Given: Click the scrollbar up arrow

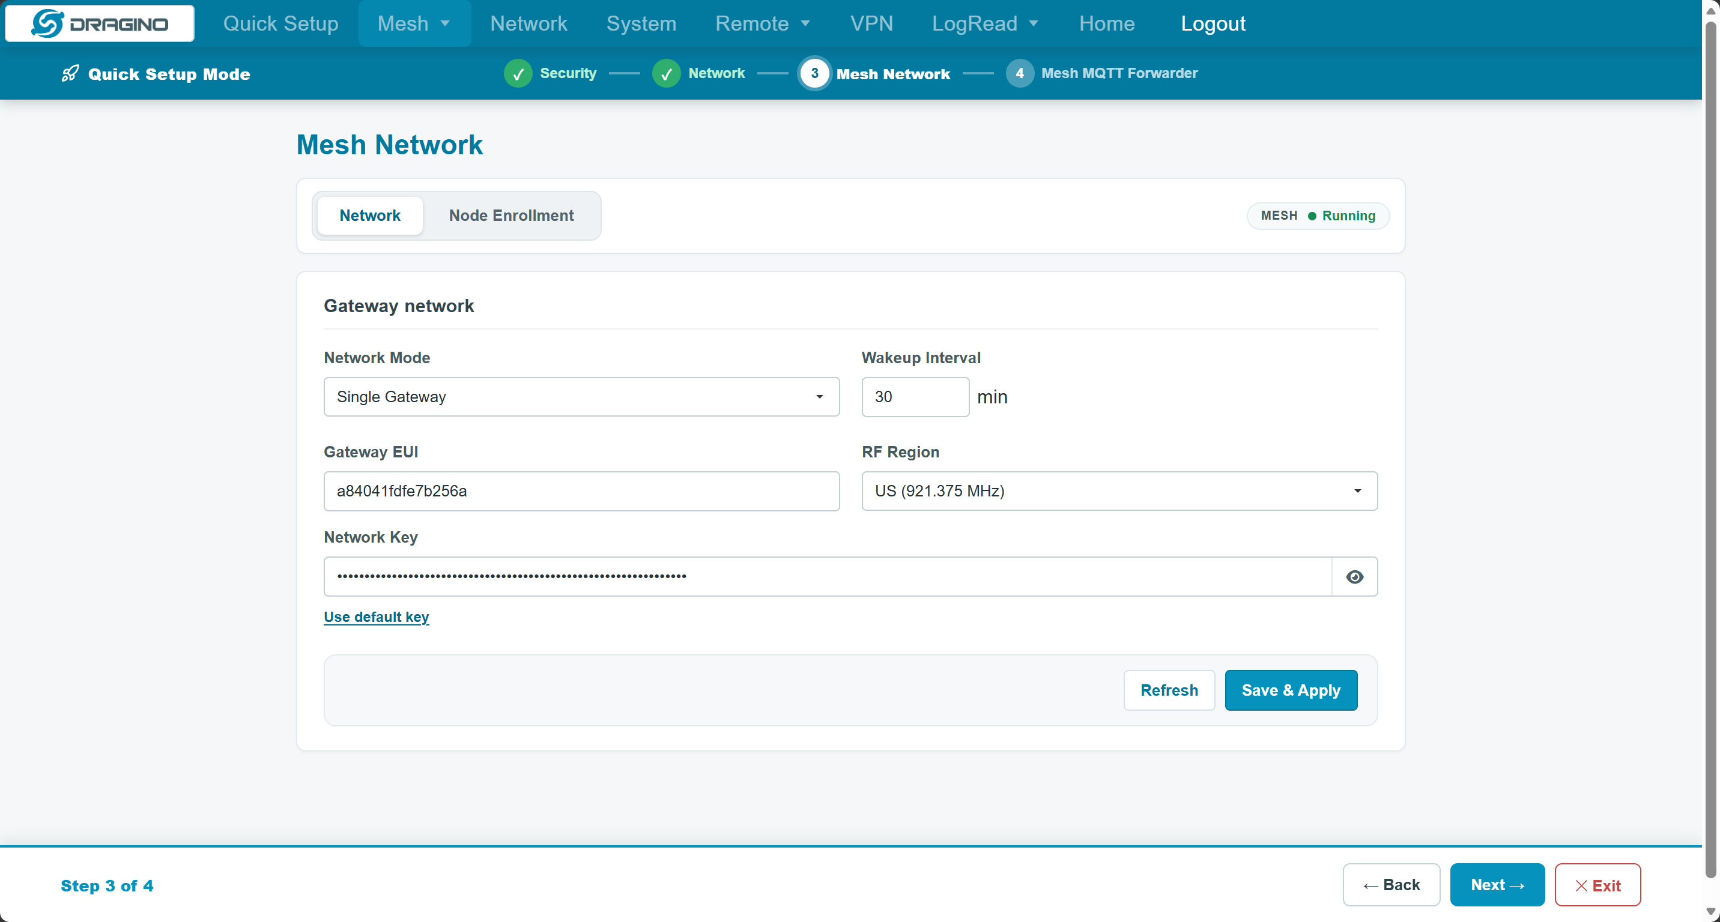Looking at the screenshot, I should click(x=1710, y=10).
